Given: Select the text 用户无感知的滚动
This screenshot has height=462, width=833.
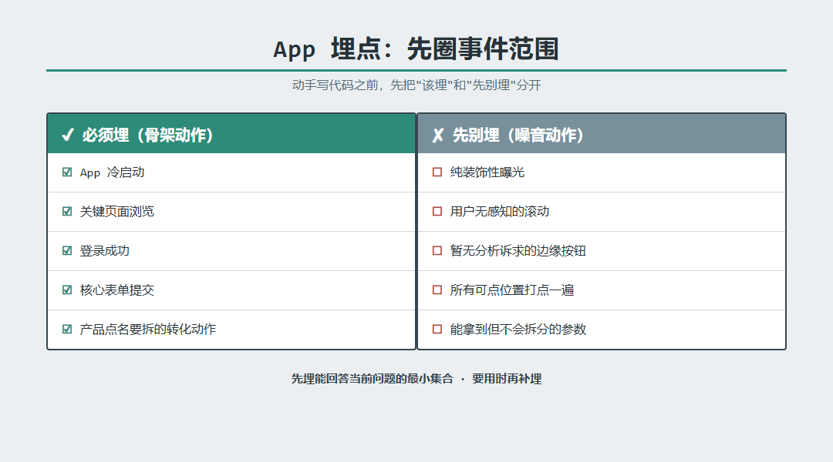Looking at the screenshot, I should click(x=499, y=212).
